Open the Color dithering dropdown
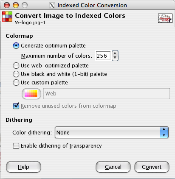The height and width of the screenshot is (179, 175). [112, 132]
